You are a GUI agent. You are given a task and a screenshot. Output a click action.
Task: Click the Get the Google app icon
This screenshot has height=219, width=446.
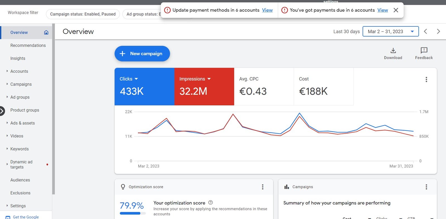tap(8, 217)
